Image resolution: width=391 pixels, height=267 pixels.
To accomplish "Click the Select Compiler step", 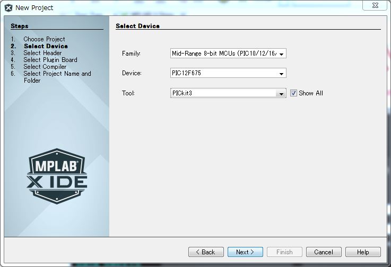I will [x=45, y=67].
